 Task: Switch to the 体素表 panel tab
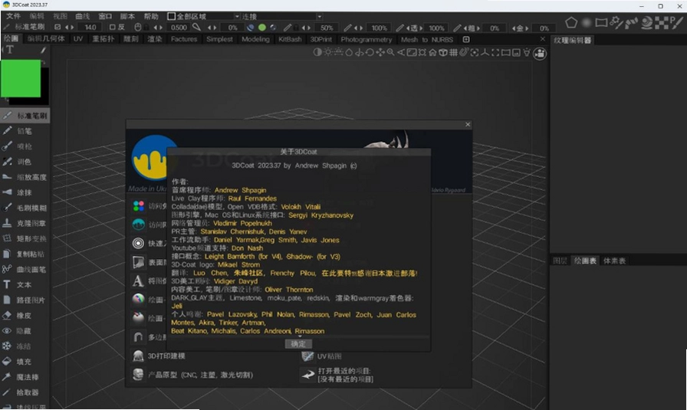[614, 261]
